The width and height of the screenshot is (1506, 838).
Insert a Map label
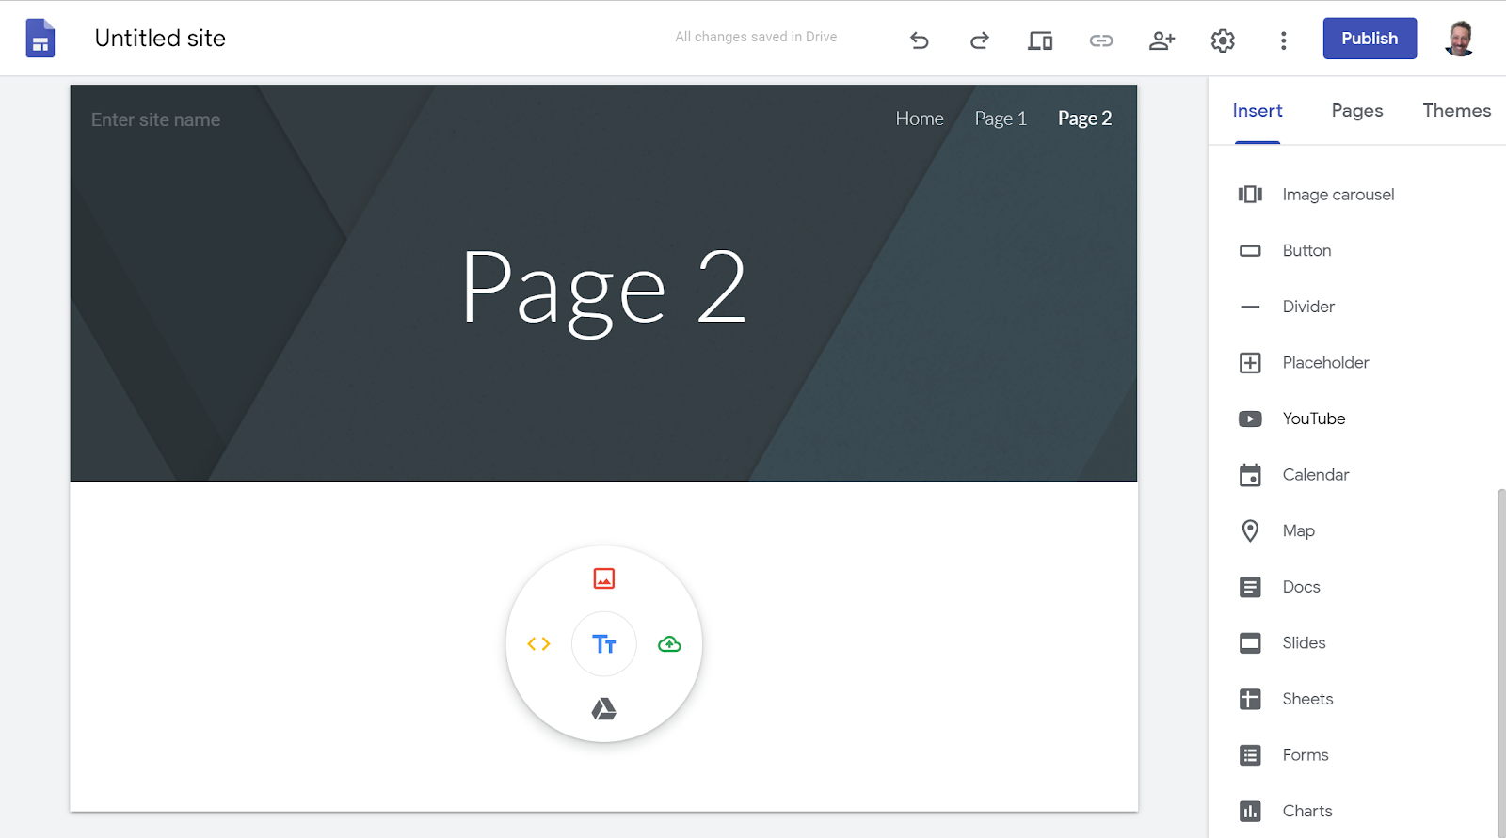click(x=1299, y=531)
